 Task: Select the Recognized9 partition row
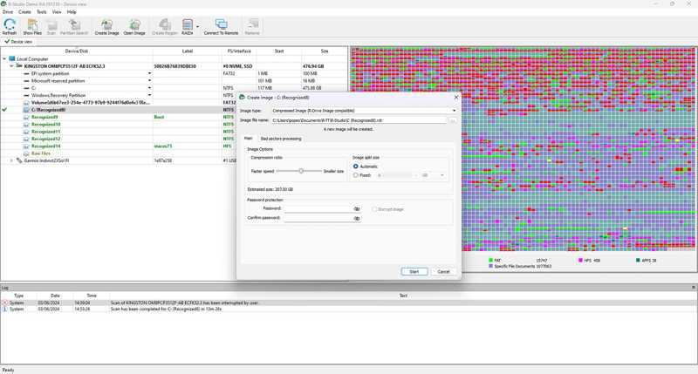click(x=174, y=117)
